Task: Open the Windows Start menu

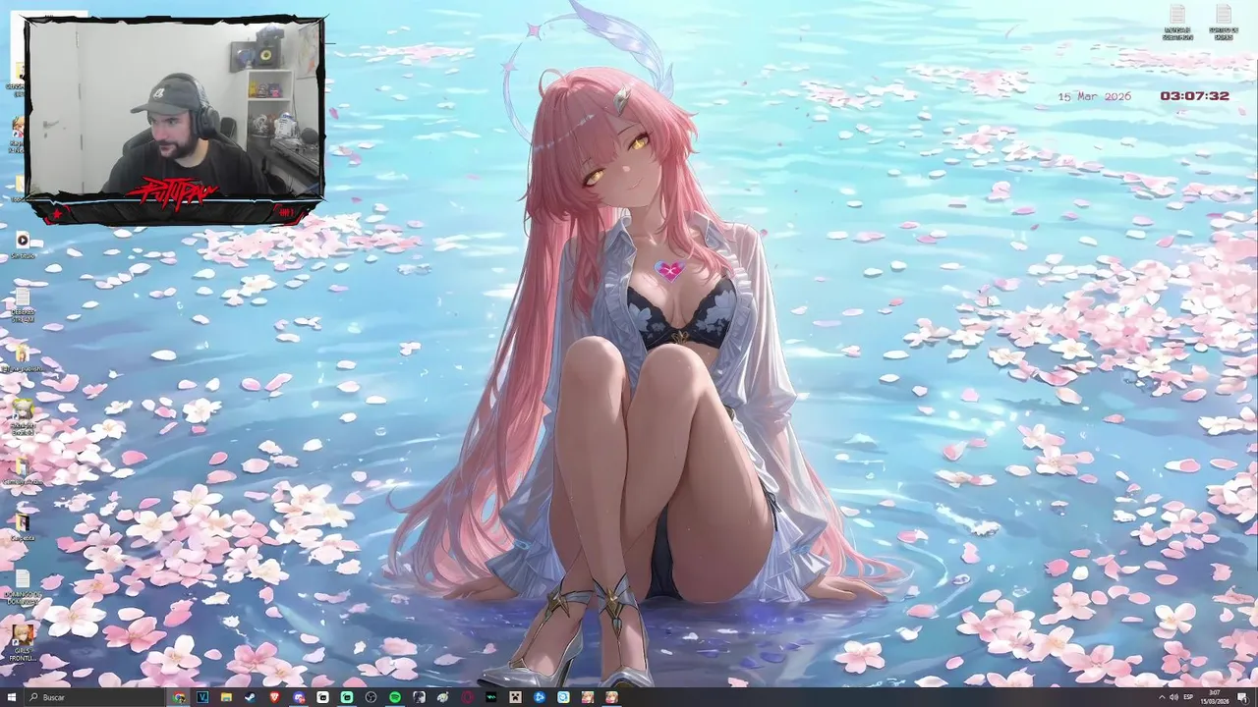Action: [11, 697]
